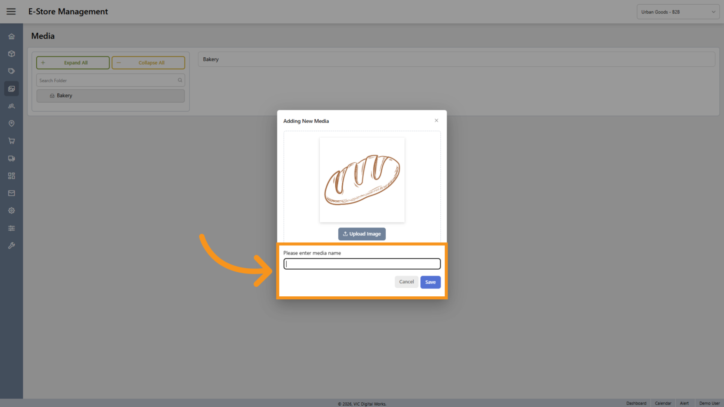Screen dimensions: 724x407
Task: Open the Settings gear icon
Action: (x=12, y=211)
